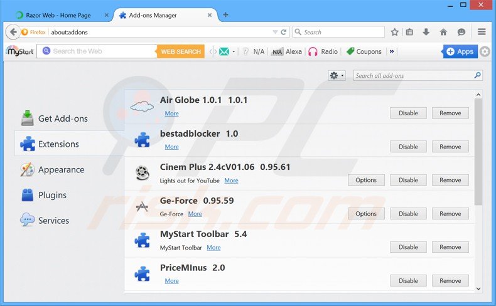Open the Coupons toolbar item
This screenshot has width=496, height=306.
click(x=364, y=51)
